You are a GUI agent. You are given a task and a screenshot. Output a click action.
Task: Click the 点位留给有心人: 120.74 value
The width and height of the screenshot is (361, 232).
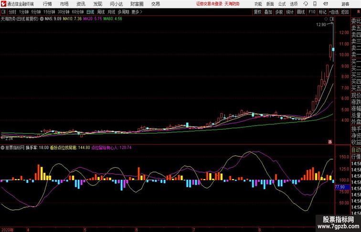click(111, 148)
